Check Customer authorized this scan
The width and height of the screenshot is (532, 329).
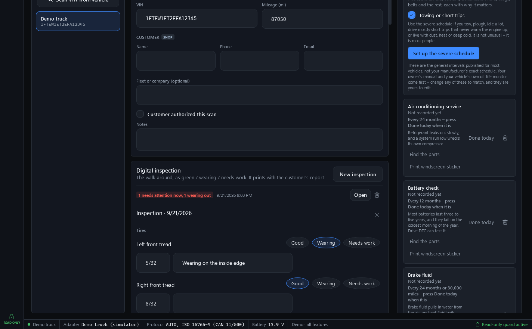tap(140, 114)
